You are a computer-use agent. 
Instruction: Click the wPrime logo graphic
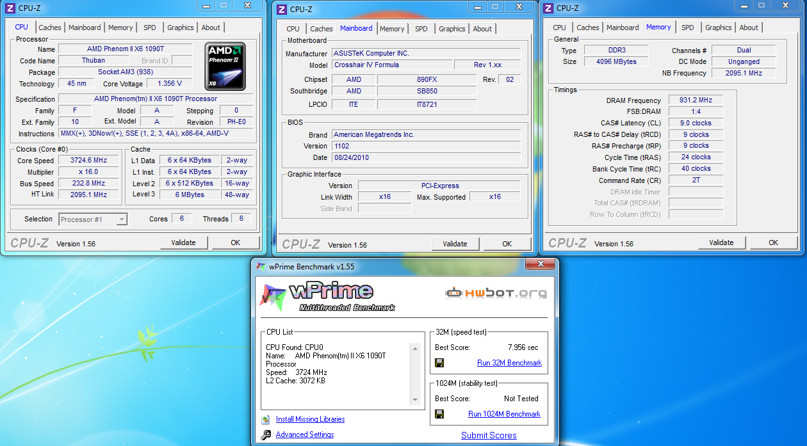coord(327,296)
